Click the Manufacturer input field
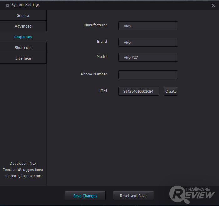 [x=148, y=26]
